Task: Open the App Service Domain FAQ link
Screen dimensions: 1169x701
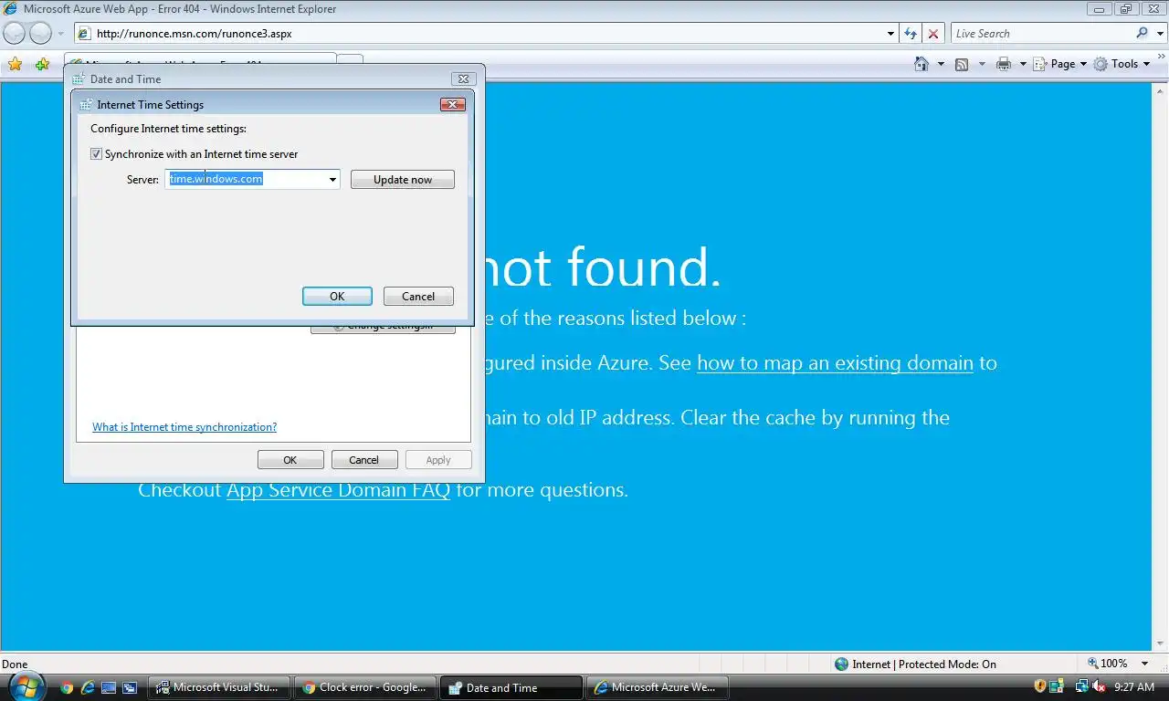Action: (x=338, y=490)
